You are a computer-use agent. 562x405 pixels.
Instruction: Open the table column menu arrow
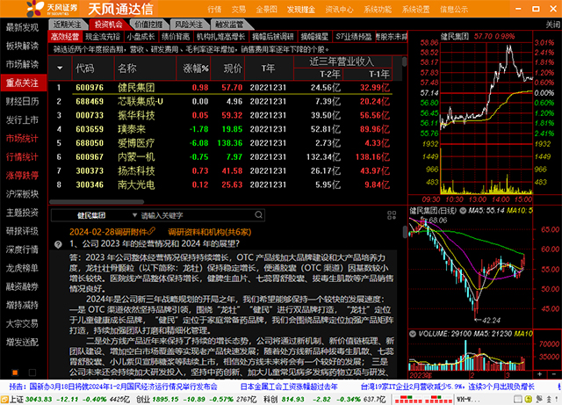pos(60,68)
